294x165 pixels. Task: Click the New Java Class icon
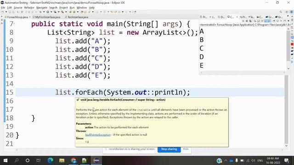coord(74,12)
